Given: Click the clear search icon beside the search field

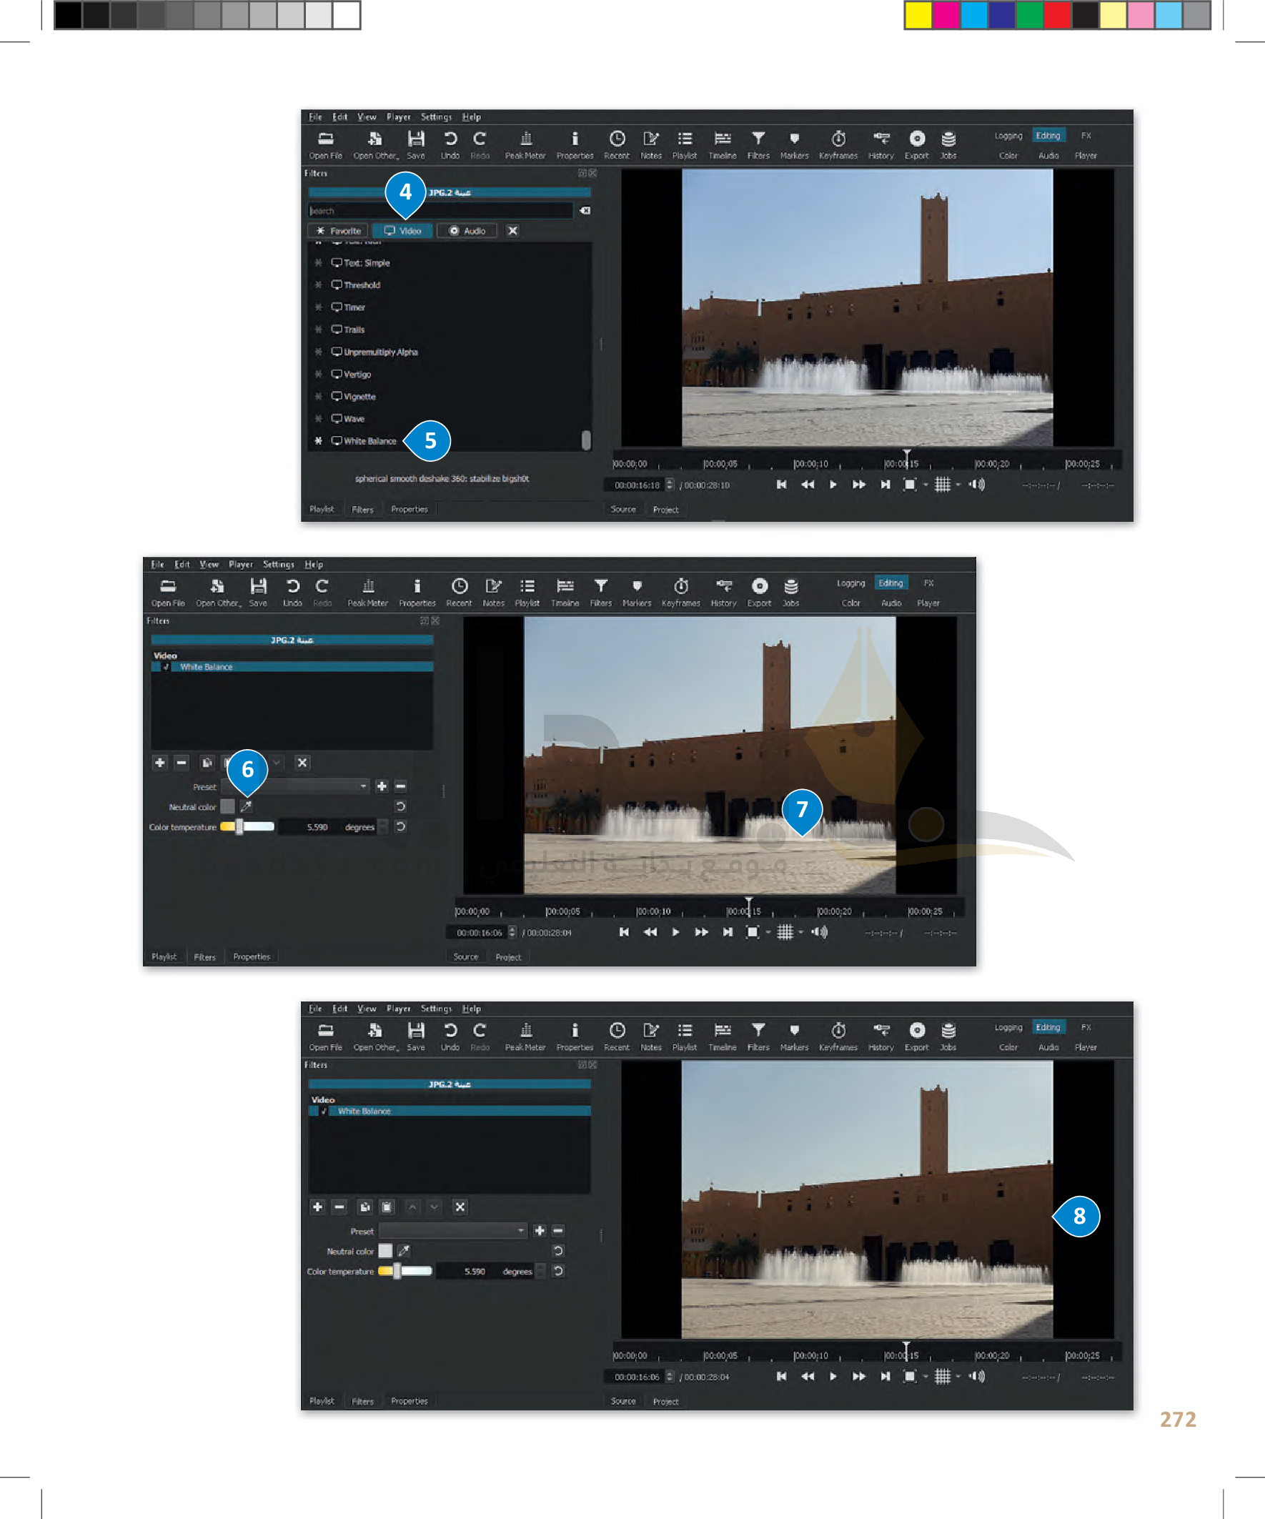Looking at the screenshot, I should click(585, 210).
